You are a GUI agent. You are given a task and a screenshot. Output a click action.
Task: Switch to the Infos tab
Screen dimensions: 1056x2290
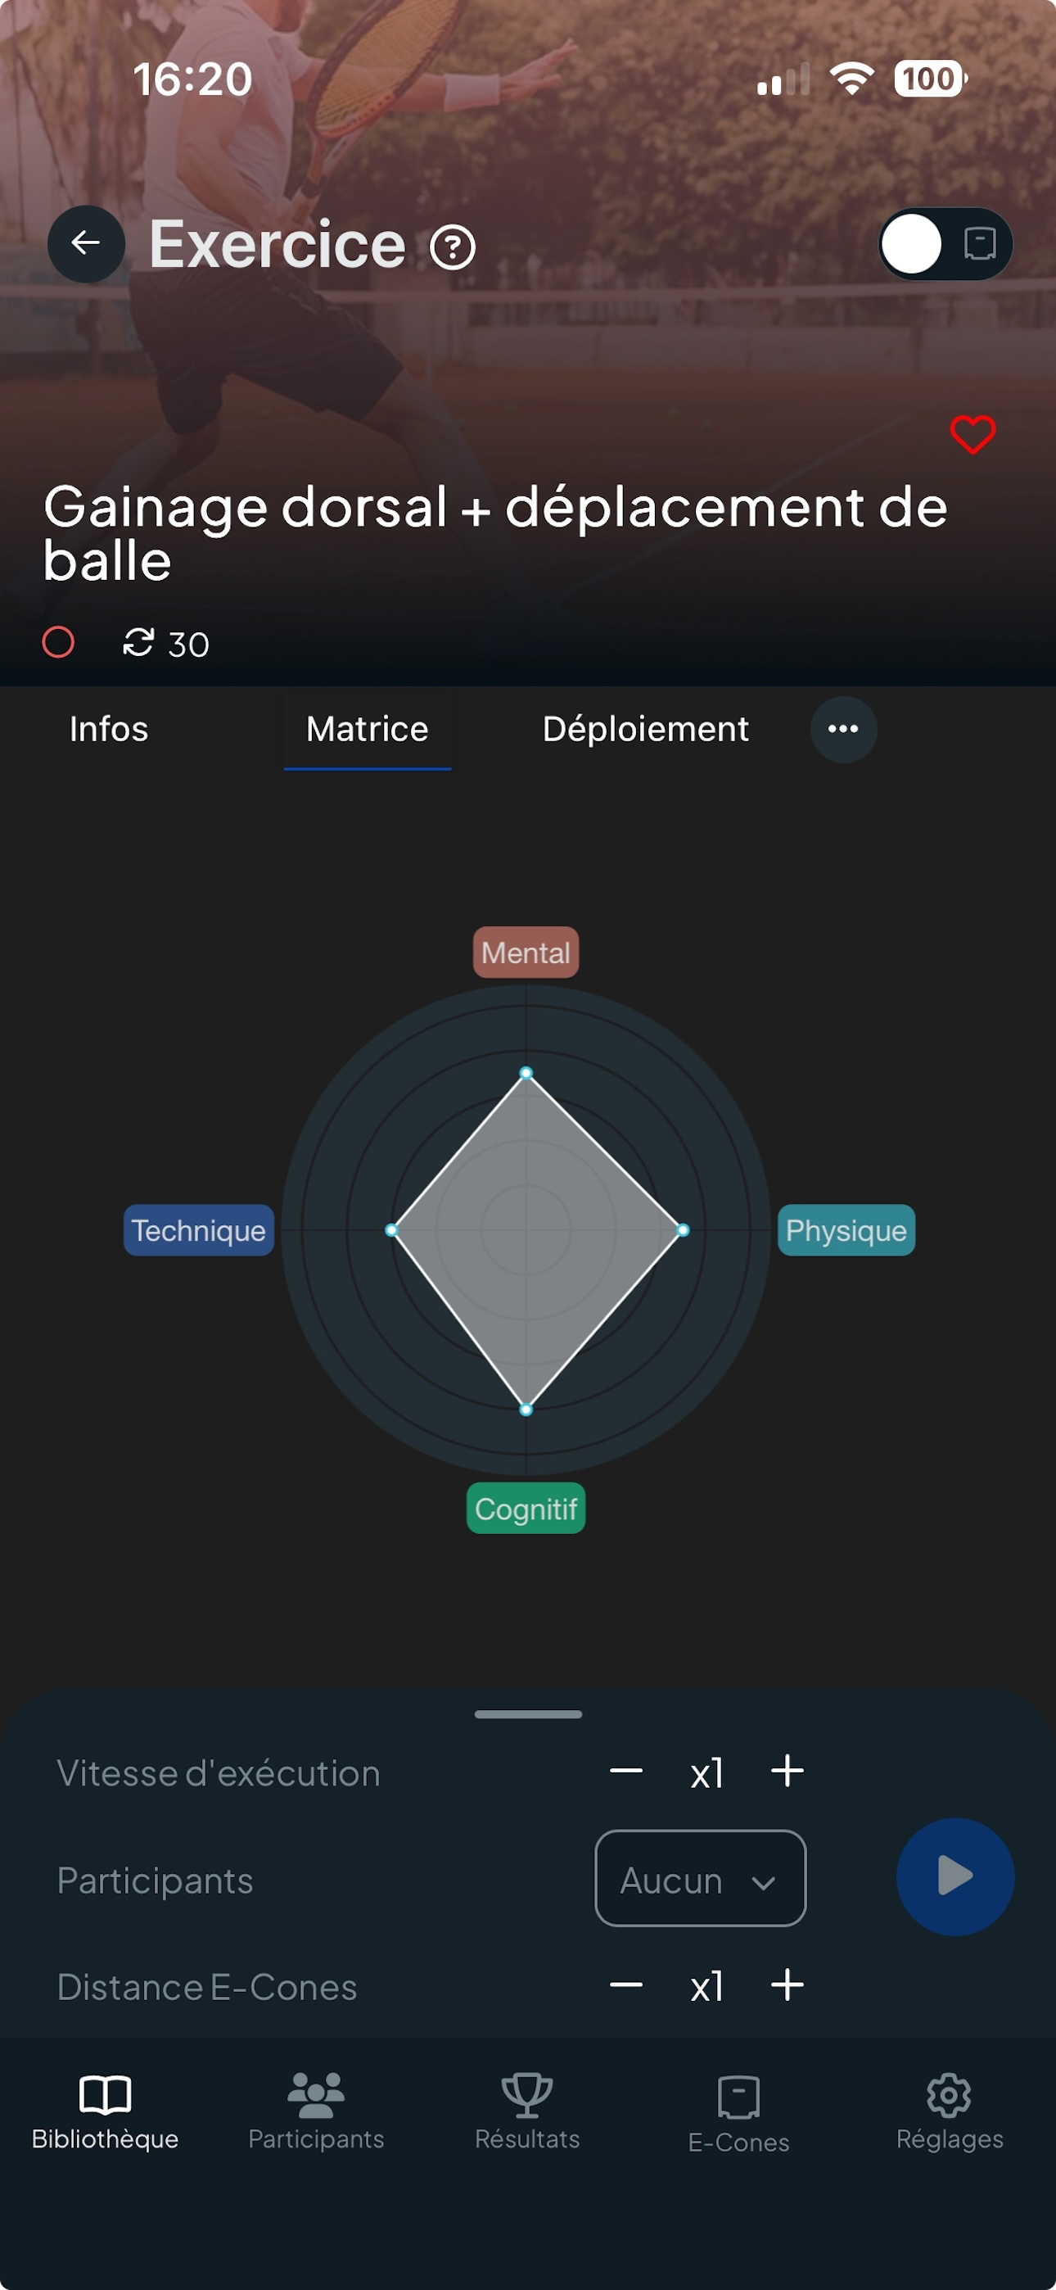(x=108, y=729)
